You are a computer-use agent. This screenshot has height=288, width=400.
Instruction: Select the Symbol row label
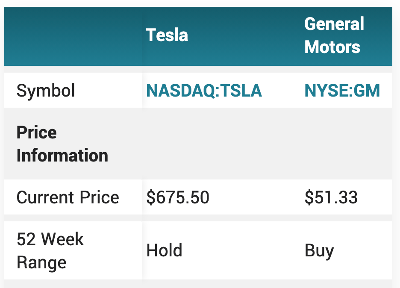(x=46, y=91)
